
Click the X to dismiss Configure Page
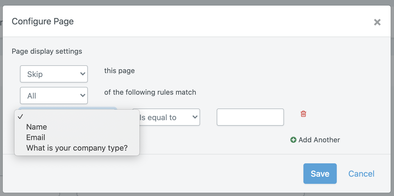pos(377,22)
